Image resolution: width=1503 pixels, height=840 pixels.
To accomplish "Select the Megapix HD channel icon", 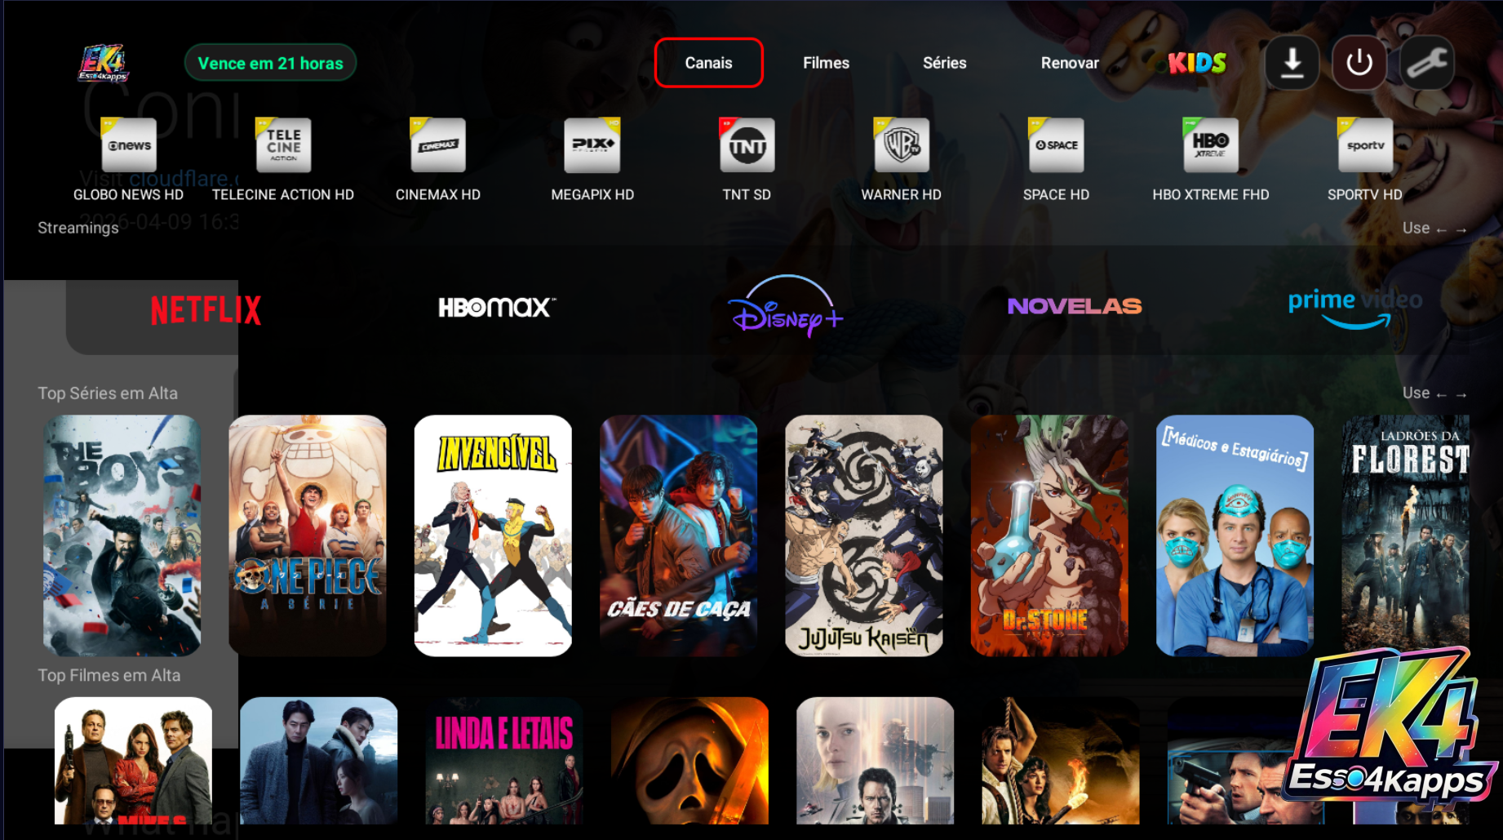I will 592,146.
